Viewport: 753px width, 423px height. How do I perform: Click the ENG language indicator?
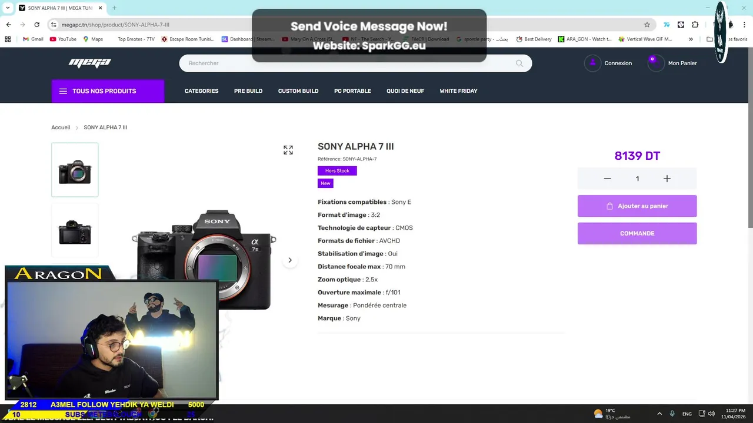pyautogui.click(x=687, y=414)
